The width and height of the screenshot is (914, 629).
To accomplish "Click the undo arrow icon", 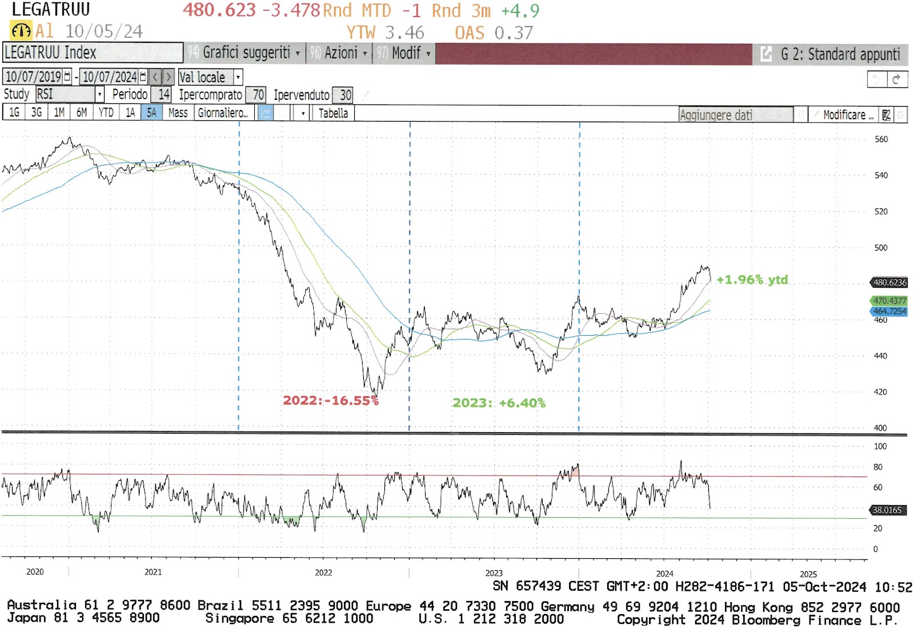I will [877, 79].
